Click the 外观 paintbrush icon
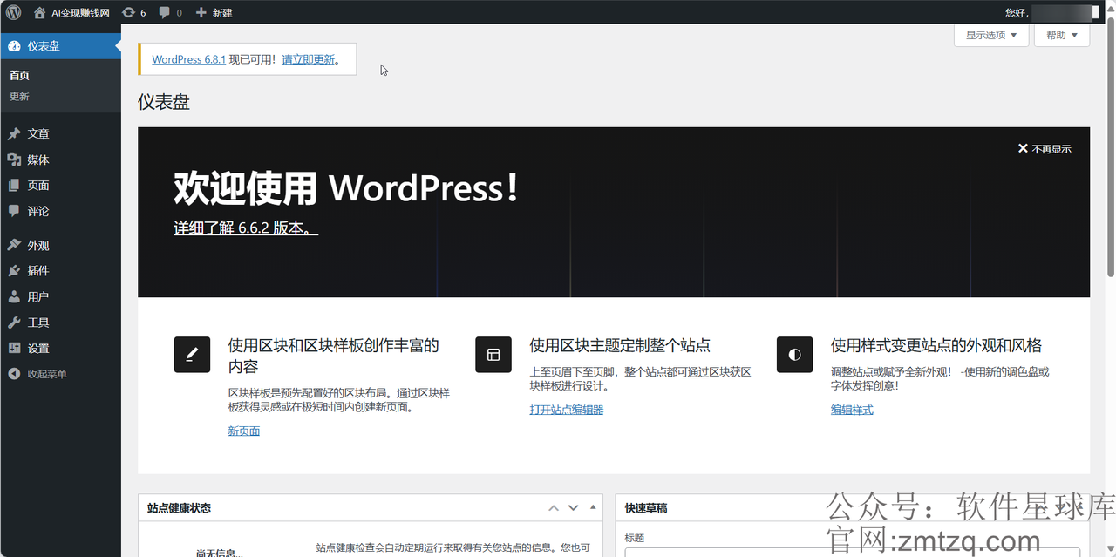 tap(14, 246)
